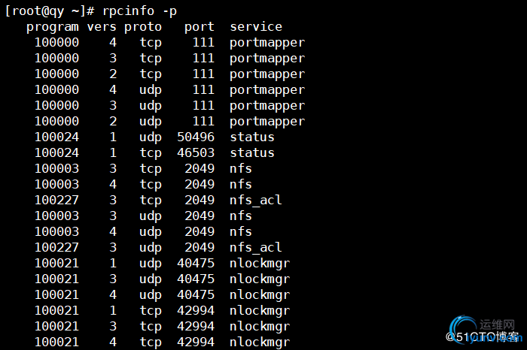Click the rpcinfo -p command text
Viewport: 527px width, 350px height.
click(x=139, y=11)
